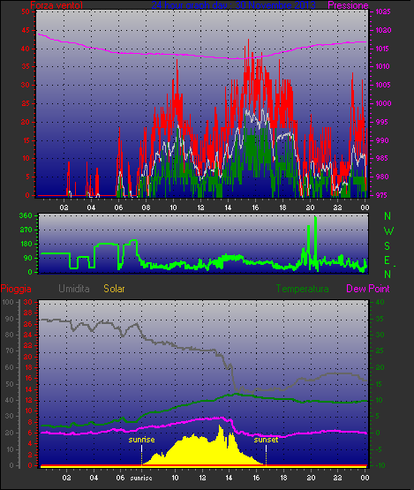
Task: Click the red "28" rain axis value
Action: click(x=28, y=313)
